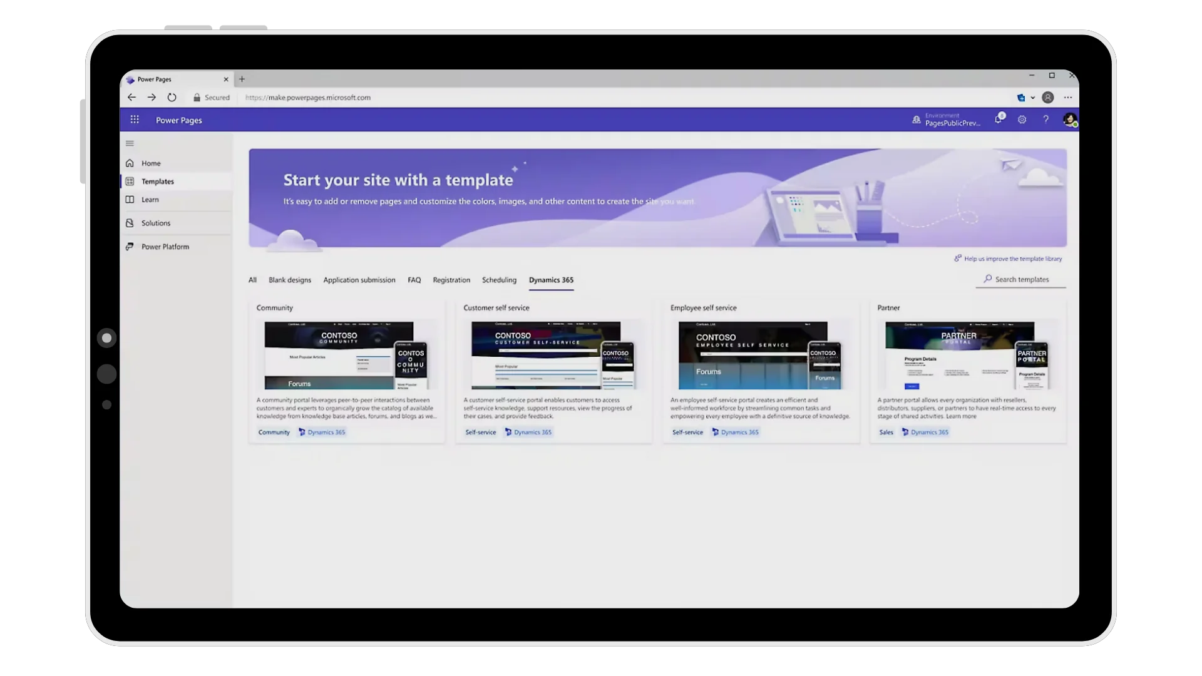
Task: Switch to the Registration tab
Action: [451, 280]
